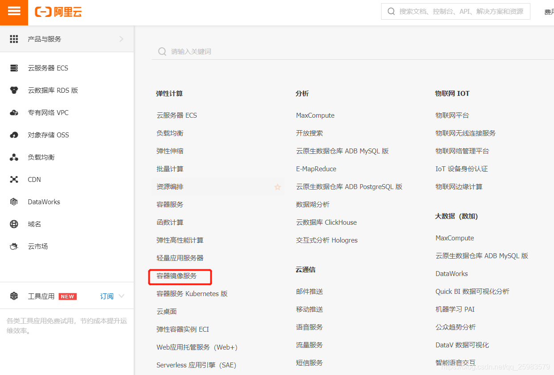
Task: Open E-MapReduce link
Action: coord(316,169)
